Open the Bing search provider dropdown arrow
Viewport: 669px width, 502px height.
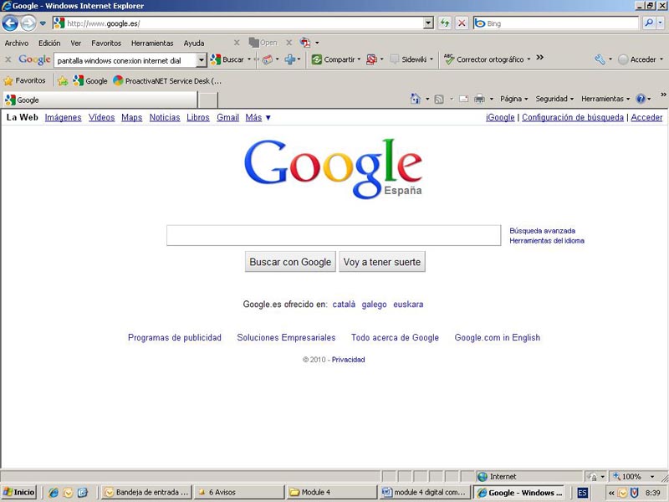click(661, 23)
